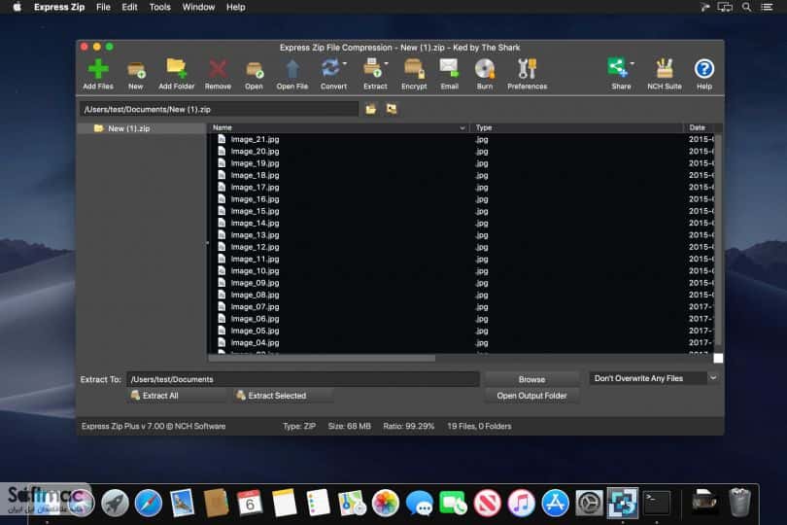Open Safari from the Dock

149,504
